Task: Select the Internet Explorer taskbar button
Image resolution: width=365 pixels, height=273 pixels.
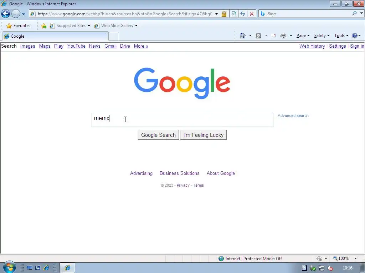Action: coord(67,268)
